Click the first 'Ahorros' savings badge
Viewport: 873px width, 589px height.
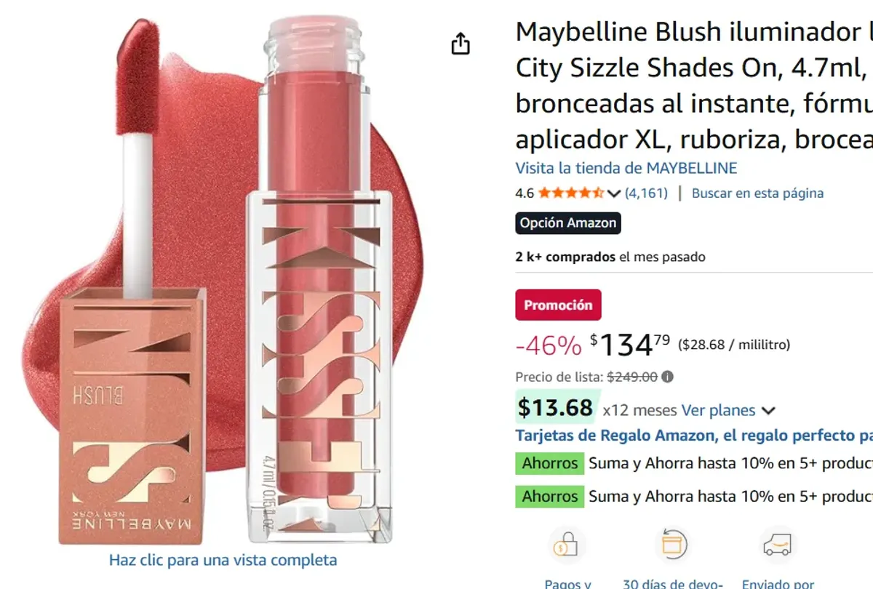pos(549,463)
